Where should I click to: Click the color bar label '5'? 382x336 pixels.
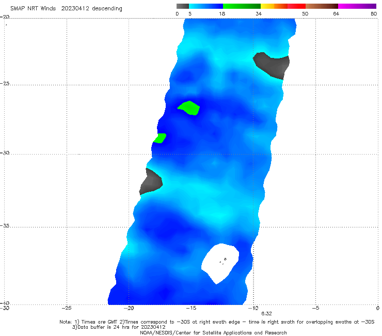(190, 13)
